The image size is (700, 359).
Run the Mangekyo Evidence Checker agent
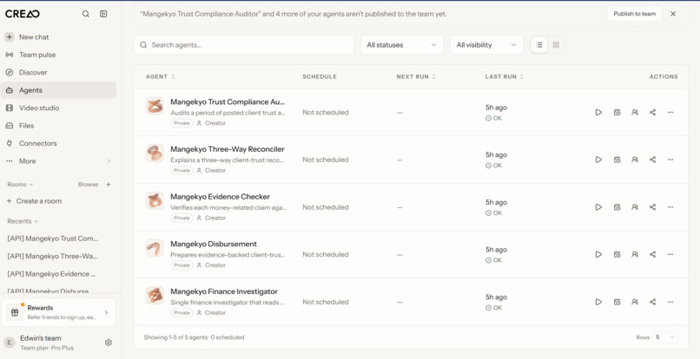[x=598, y=207]
